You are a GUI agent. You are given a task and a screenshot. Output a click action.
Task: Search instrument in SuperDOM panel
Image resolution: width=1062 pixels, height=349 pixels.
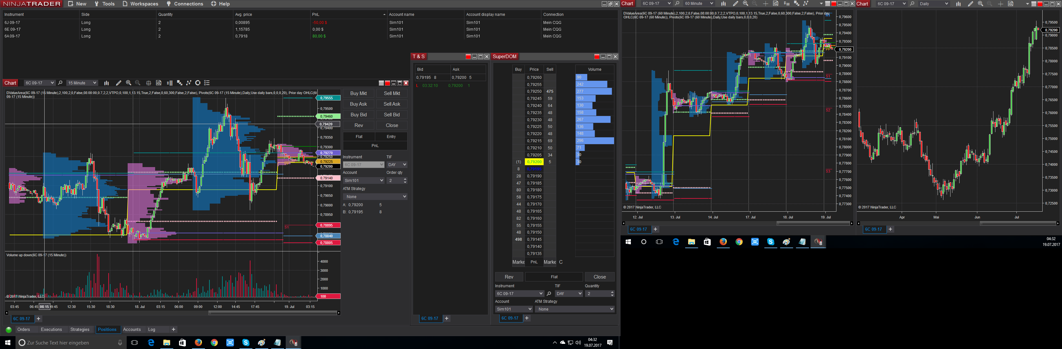549,294
